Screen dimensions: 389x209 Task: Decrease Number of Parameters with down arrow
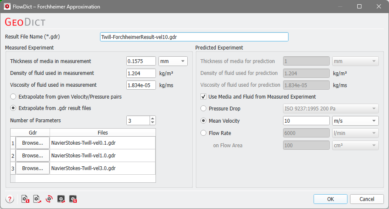[x=153, y=123]
